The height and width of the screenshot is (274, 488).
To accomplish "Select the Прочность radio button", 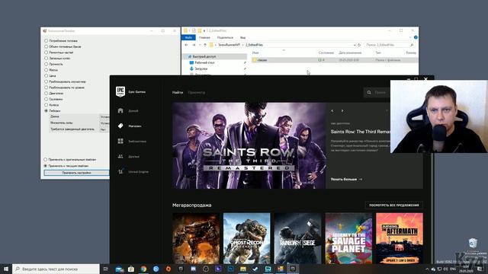I will tap(46, 64).
